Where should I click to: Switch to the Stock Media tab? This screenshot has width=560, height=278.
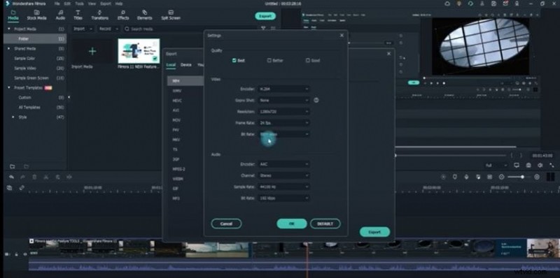[37, 15]
